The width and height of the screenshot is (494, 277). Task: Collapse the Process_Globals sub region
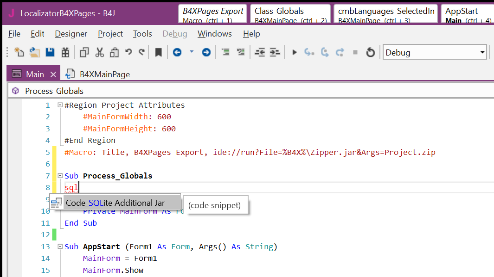(60, 175)
